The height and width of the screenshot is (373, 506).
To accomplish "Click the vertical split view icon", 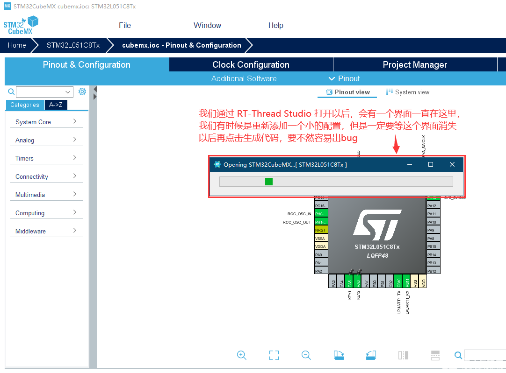I will coord(403,355).
